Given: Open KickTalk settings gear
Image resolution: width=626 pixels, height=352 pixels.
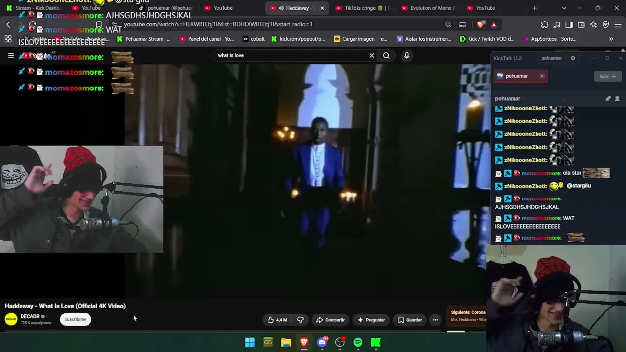Looking at the screenshot, I should click(x=573, y=58).
